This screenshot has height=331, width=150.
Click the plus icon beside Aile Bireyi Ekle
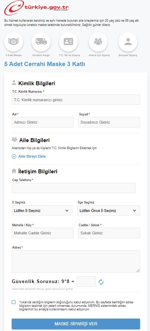click(14, 156)
